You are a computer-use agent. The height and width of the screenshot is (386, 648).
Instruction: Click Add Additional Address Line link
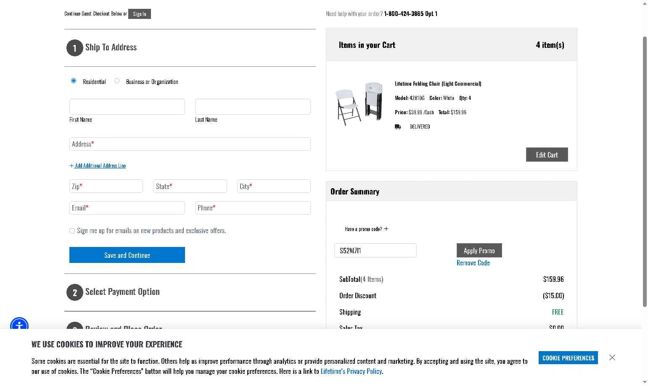tap(98, 165)
